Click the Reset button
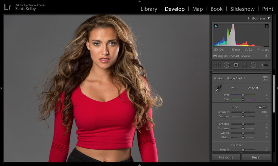278x166 pixels. [x=256, y=157]
